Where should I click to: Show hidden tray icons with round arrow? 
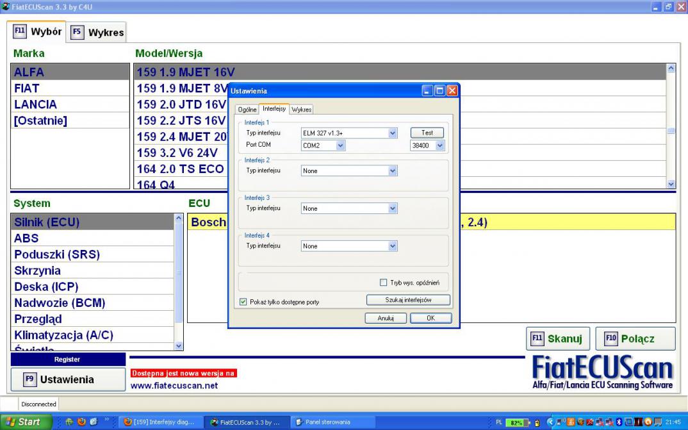(x=550, y=422)
